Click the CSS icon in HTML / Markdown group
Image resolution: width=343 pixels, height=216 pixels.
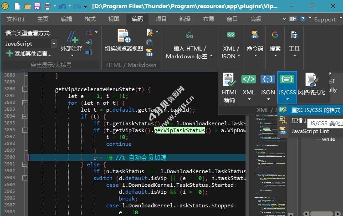(149, 52)
